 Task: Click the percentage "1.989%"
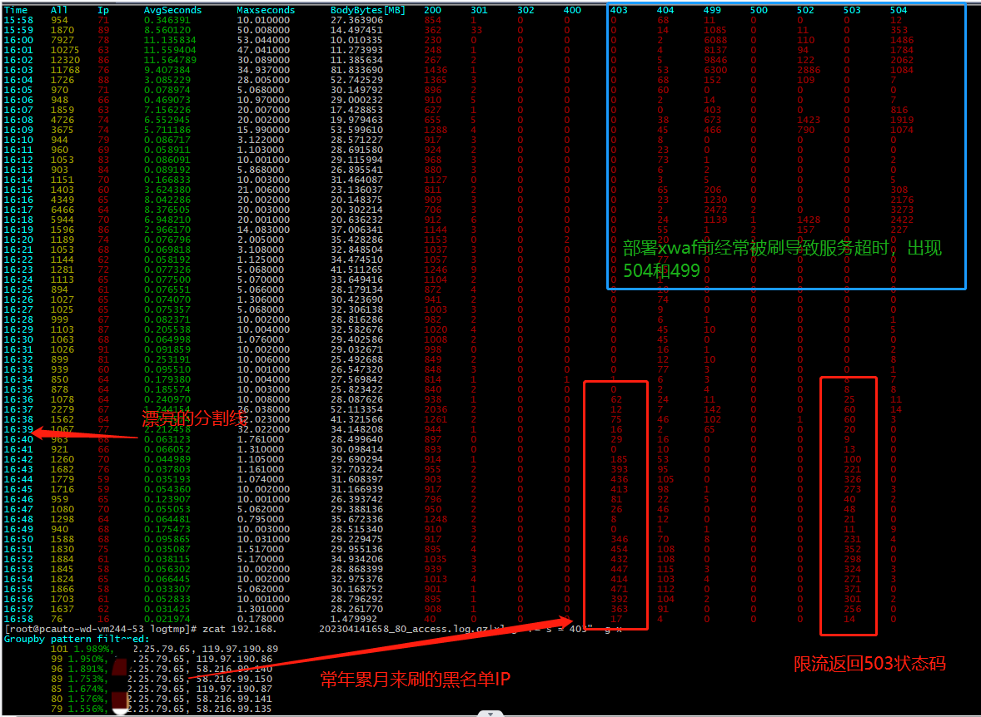(92, 649)
